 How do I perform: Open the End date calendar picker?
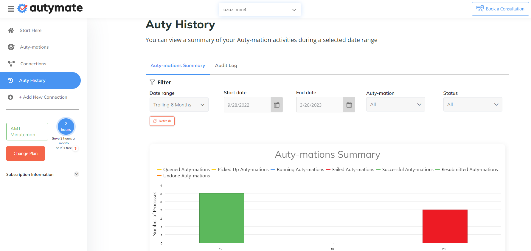click(x=349, y=105)
